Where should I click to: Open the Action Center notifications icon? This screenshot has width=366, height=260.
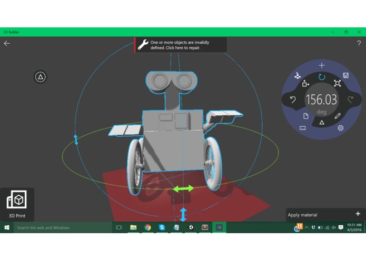pyautogui.click(x=341, y=227)
